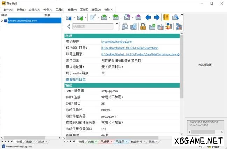The image size is (227, 149).
Task: Click the blue back arrow
Action: point(148,17)
